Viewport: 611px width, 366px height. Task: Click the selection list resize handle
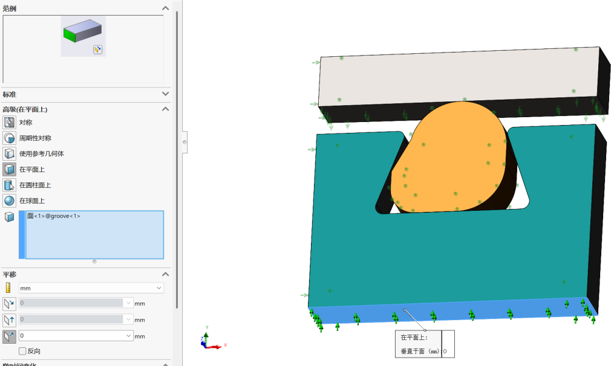pos(94,262)
